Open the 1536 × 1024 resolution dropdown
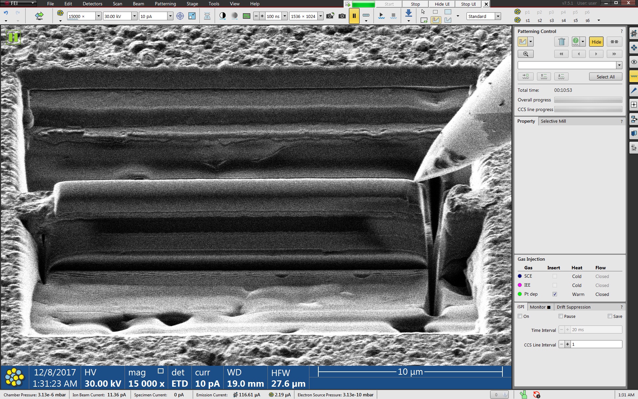This screenshot has width=638, height=399. coord(320,16)
